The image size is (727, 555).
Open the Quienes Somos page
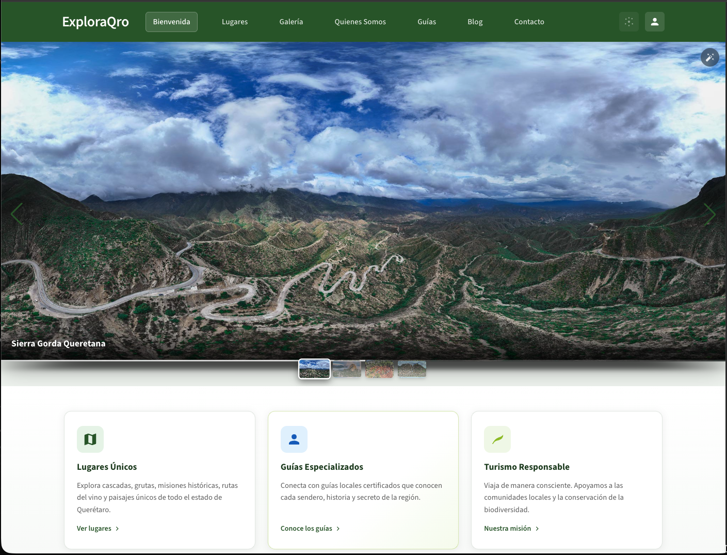360,22
